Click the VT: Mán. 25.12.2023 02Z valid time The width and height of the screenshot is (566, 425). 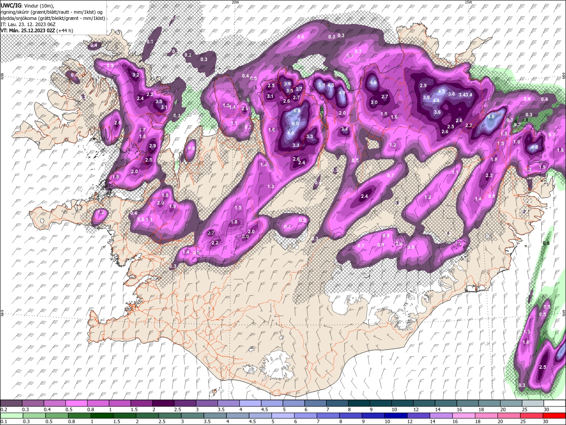(27, 31)
